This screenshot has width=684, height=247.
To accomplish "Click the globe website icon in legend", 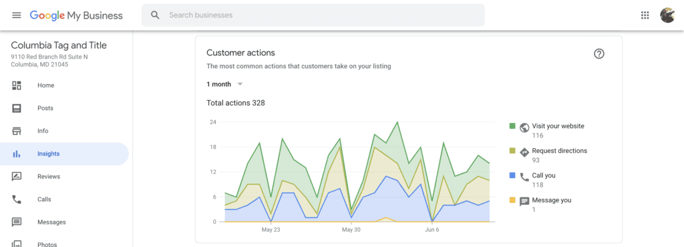I will point(525,128).
